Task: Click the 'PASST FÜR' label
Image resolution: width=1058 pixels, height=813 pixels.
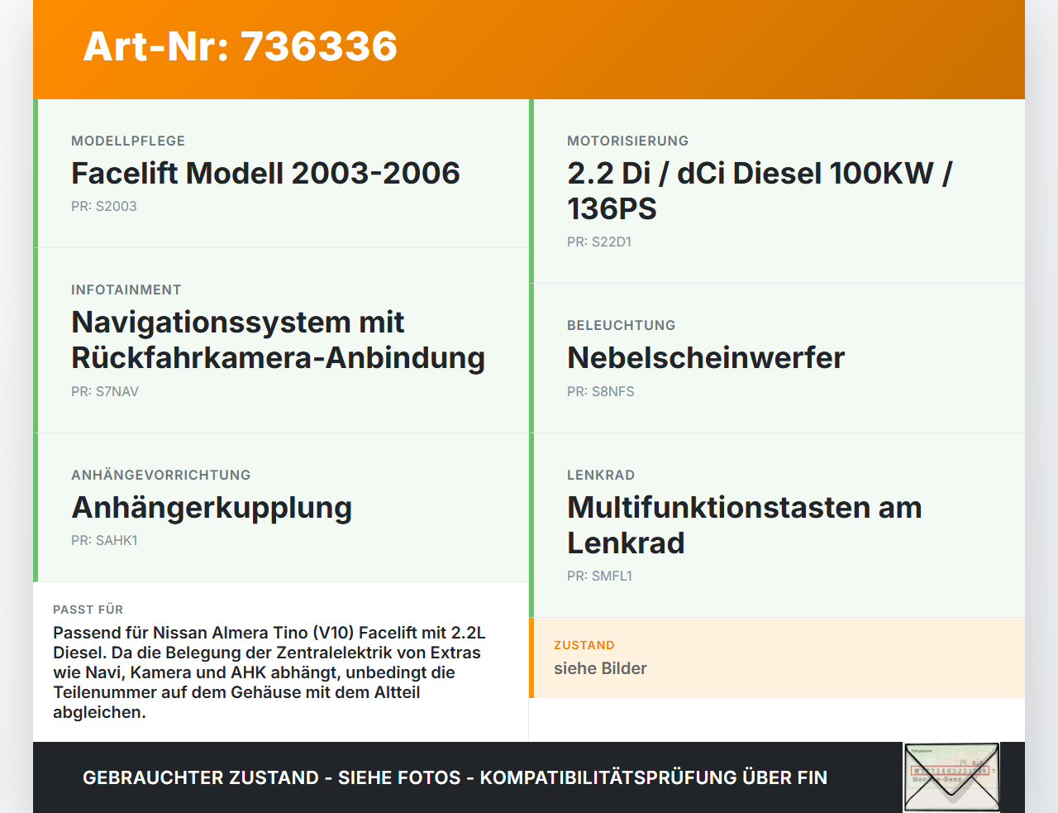Action: (x=88, y=610)
